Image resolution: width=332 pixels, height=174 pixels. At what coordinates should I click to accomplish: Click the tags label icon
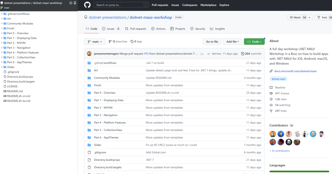[132, 42]
